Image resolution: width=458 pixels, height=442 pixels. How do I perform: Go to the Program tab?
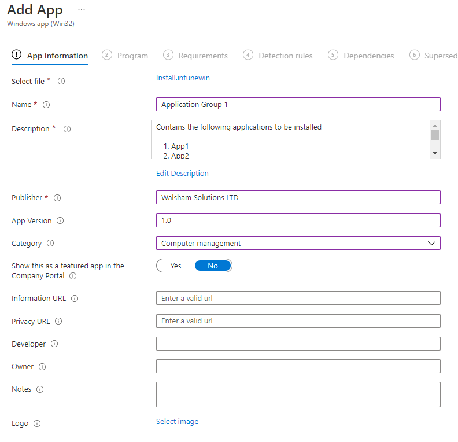click(125, 56)
